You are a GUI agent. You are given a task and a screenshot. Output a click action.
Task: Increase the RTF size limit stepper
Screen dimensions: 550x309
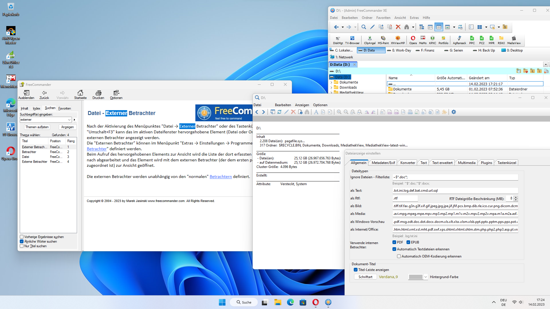coord(516,197)
